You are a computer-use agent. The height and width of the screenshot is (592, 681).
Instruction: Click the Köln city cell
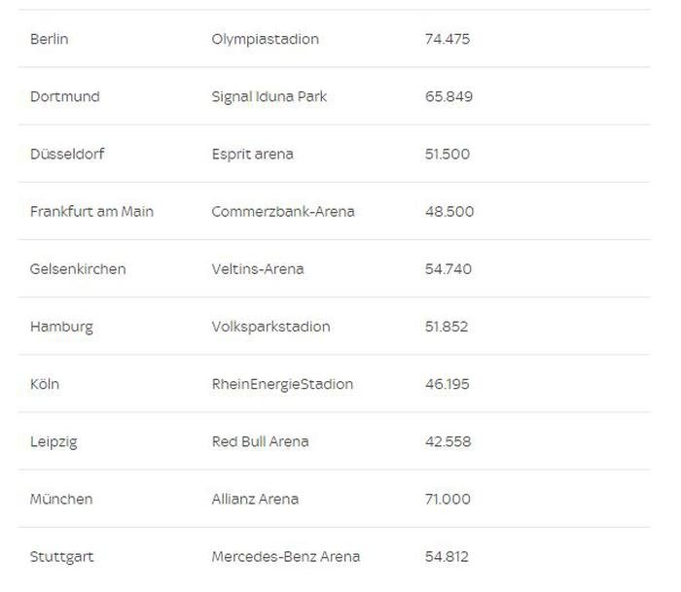[45, 383]
